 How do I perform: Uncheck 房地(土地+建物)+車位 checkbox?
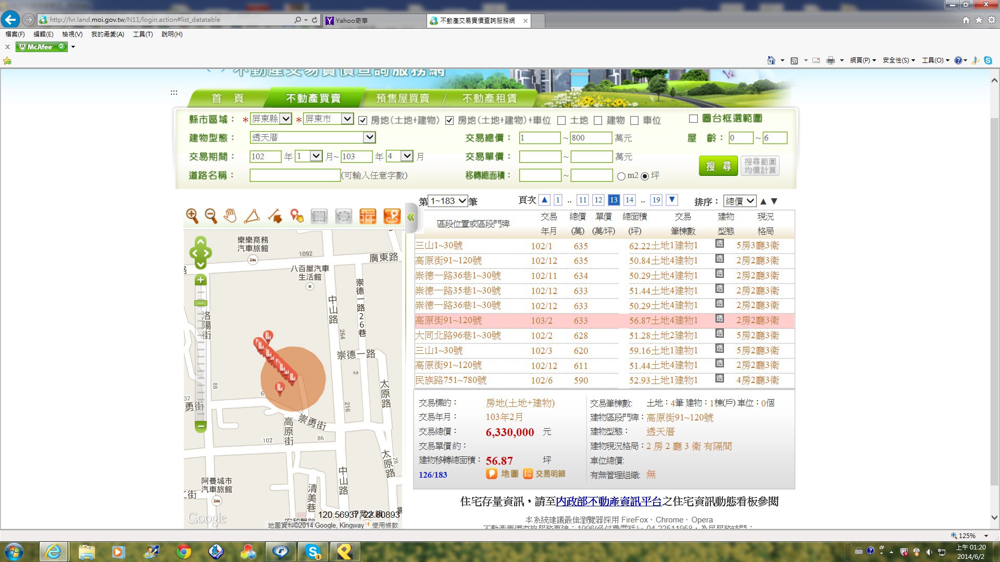point(449,120)
